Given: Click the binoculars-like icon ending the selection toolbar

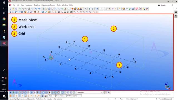Looking at the screenshot, I should (108, 92).
